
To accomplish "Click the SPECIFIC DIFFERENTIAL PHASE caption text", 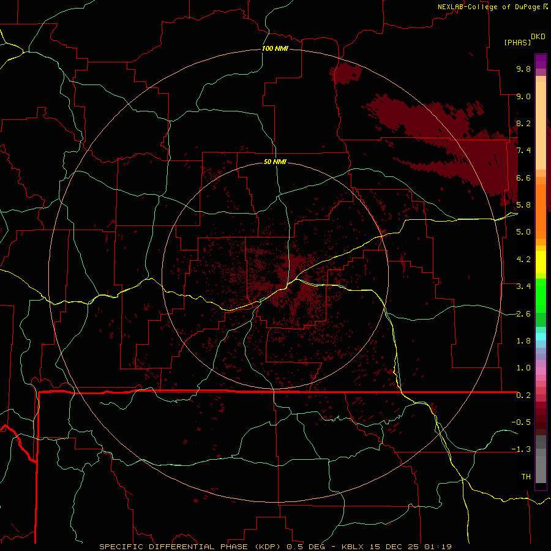I will 173,547.
